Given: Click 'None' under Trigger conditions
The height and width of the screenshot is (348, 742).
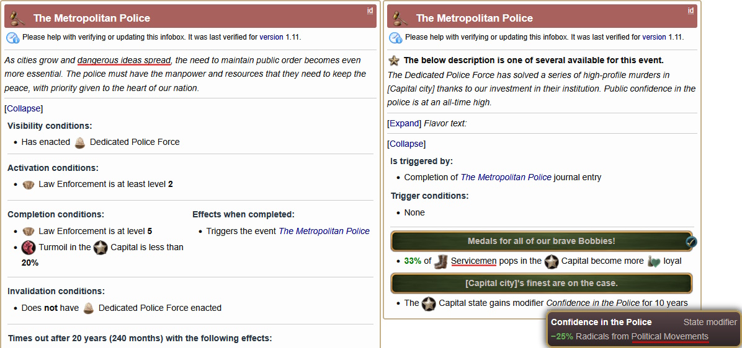Looking at the screenshot, I should click(414, 213).
